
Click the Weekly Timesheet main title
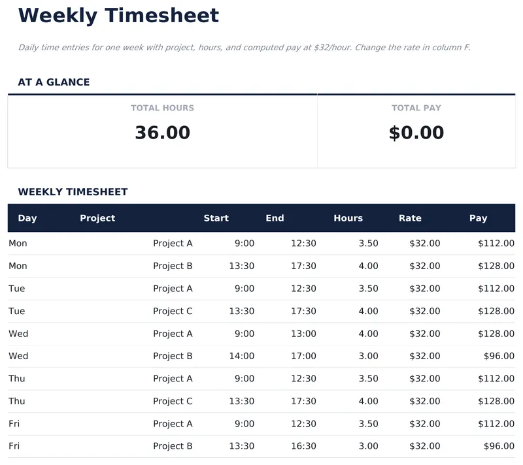coord(118,15)
